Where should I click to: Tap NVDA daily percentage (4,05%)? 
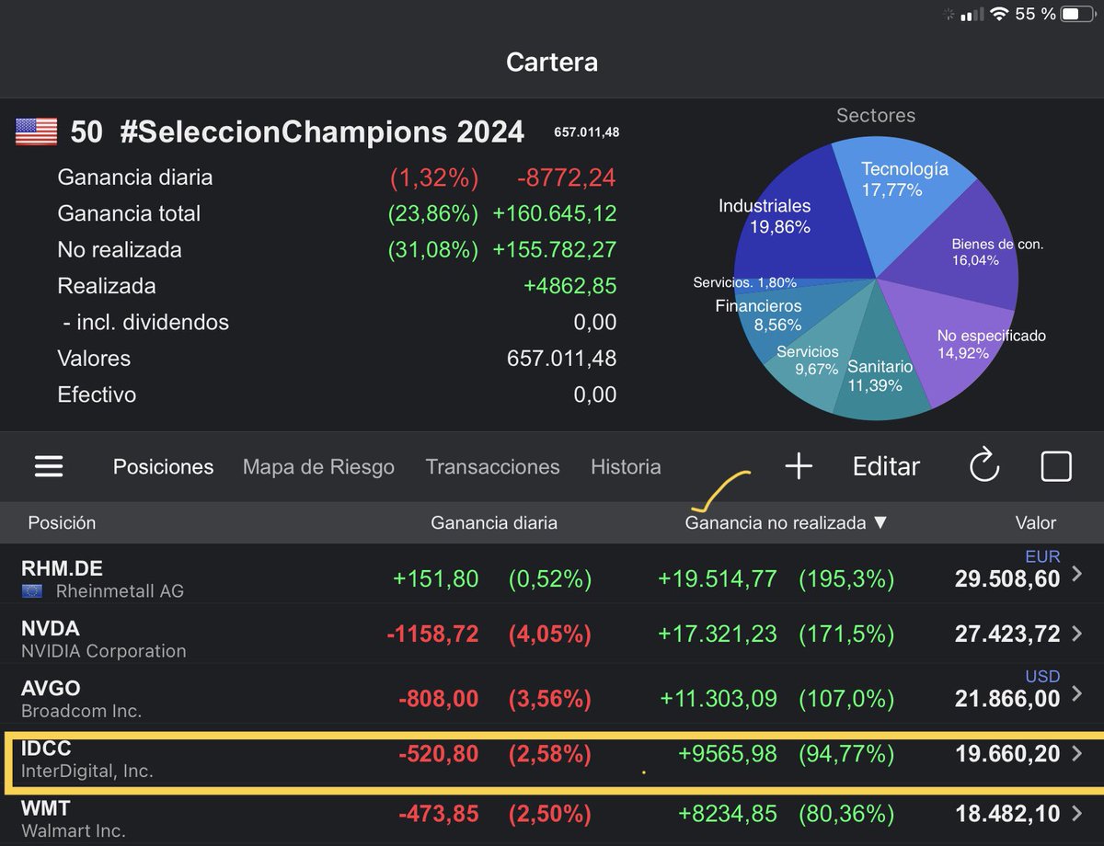(x=550, y=634)
